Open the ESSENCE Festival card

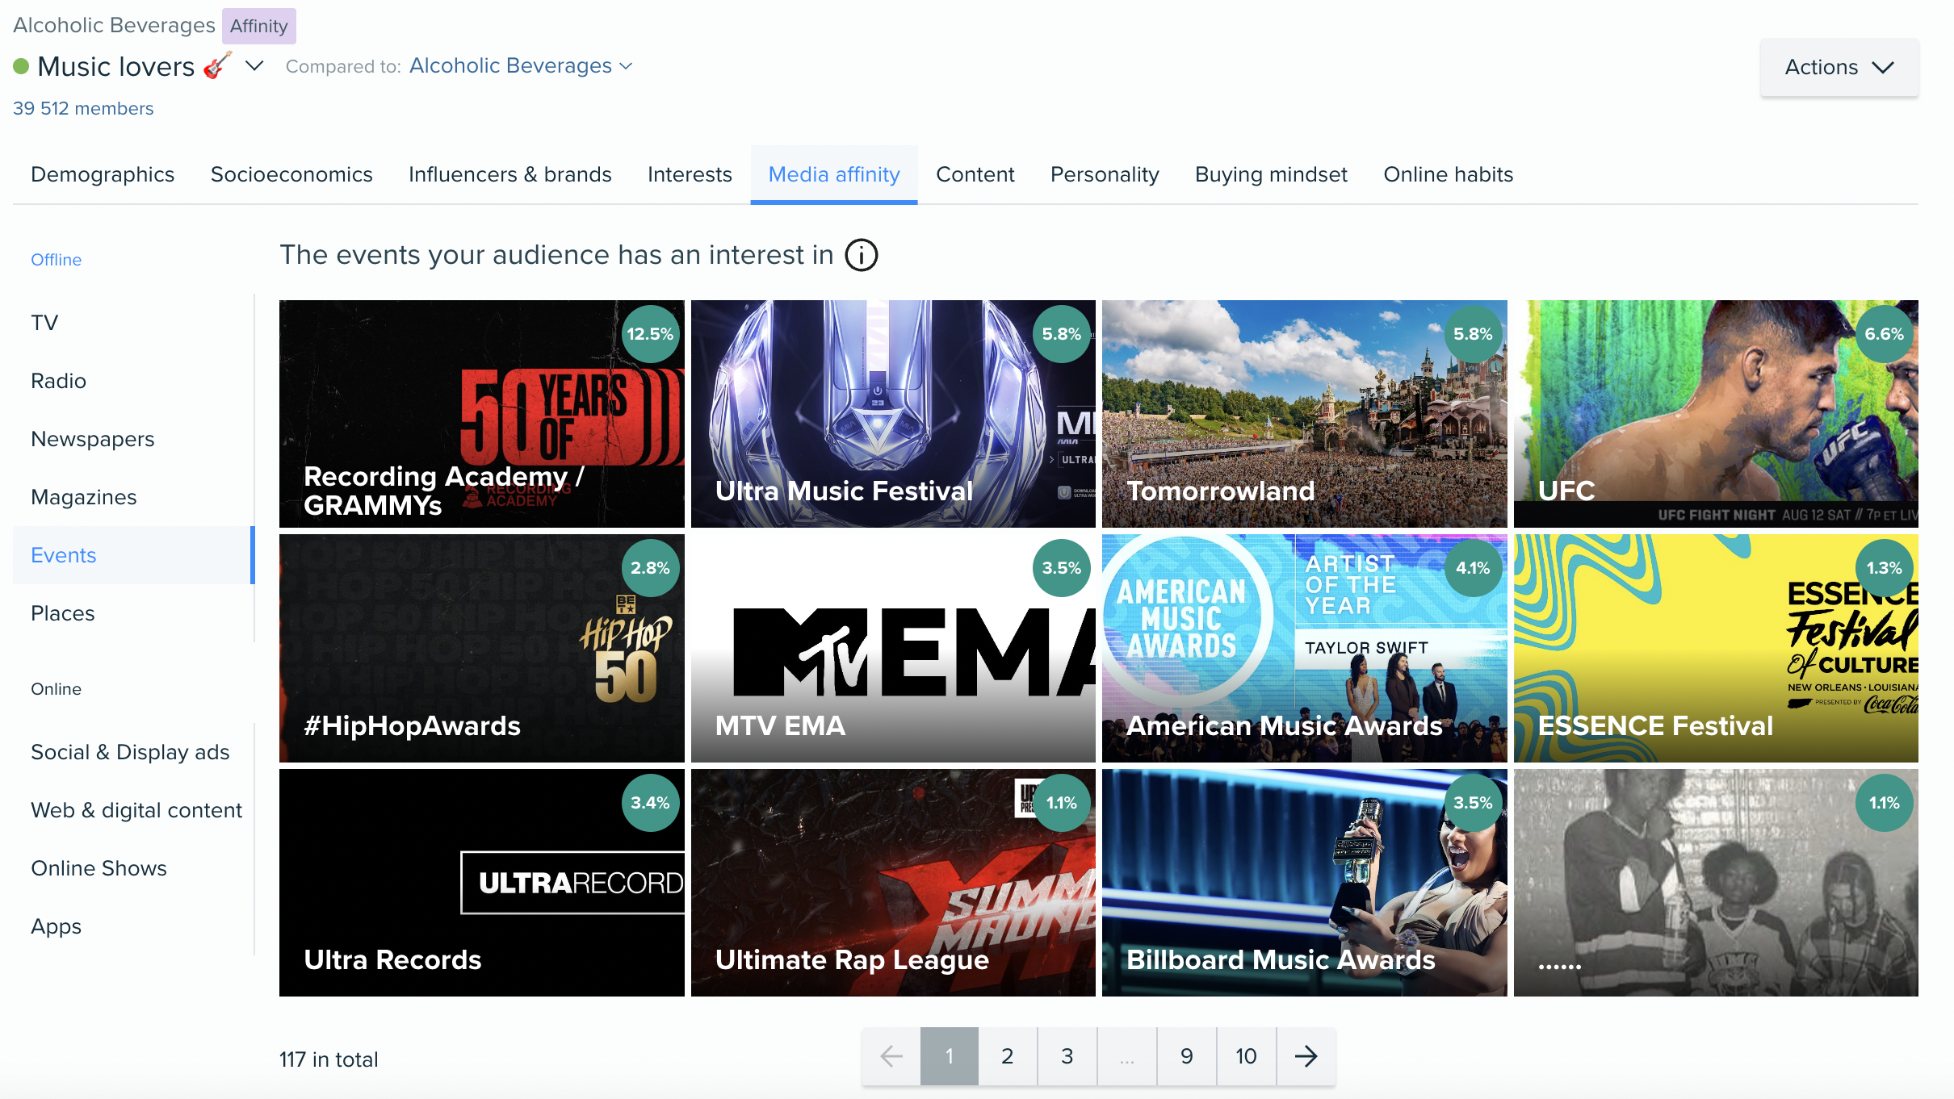coord(1716,648)
